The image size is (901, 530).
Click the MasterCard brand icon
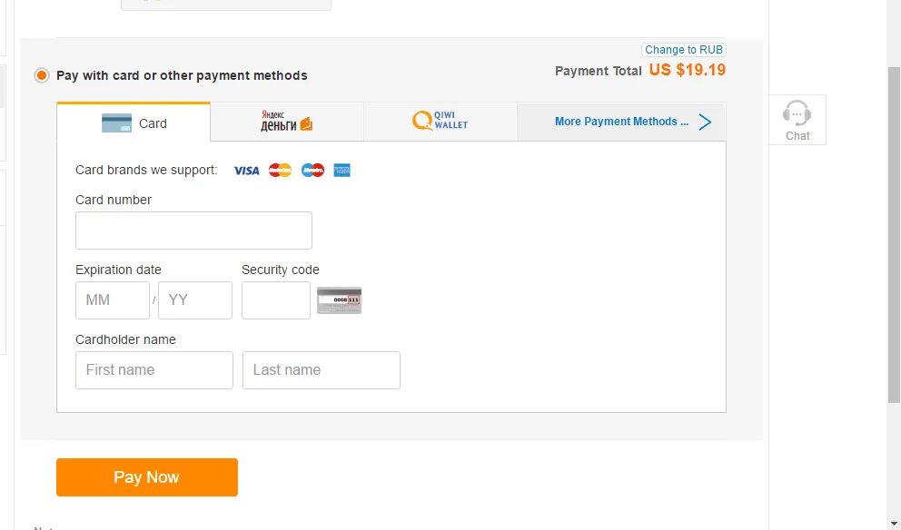click(x=280, y=171)
